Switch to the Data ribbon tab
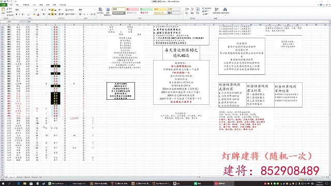 tap(41, 5)
